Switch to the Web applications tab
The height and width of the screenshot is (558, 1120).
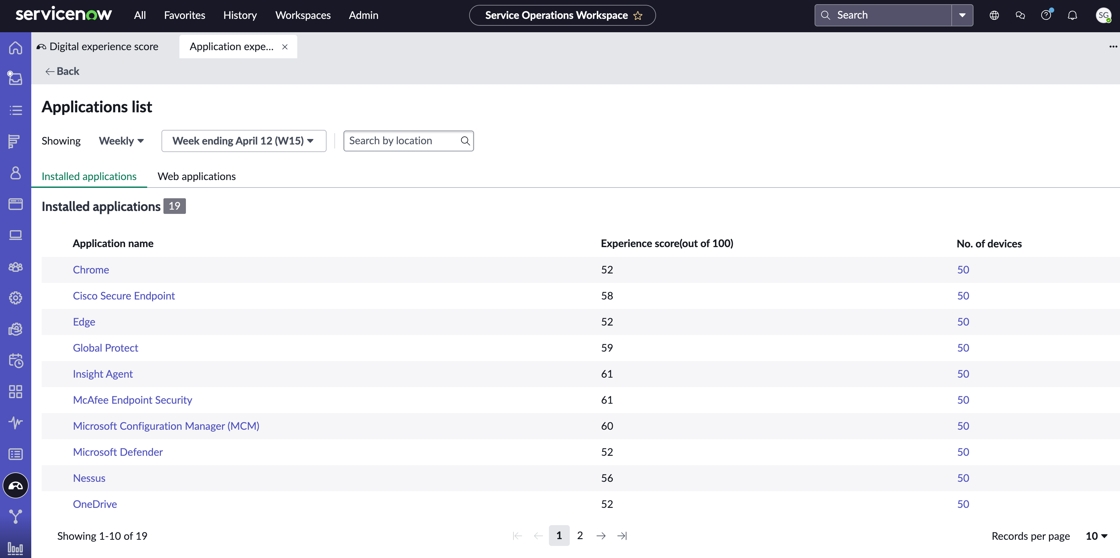tap(197, 176)
